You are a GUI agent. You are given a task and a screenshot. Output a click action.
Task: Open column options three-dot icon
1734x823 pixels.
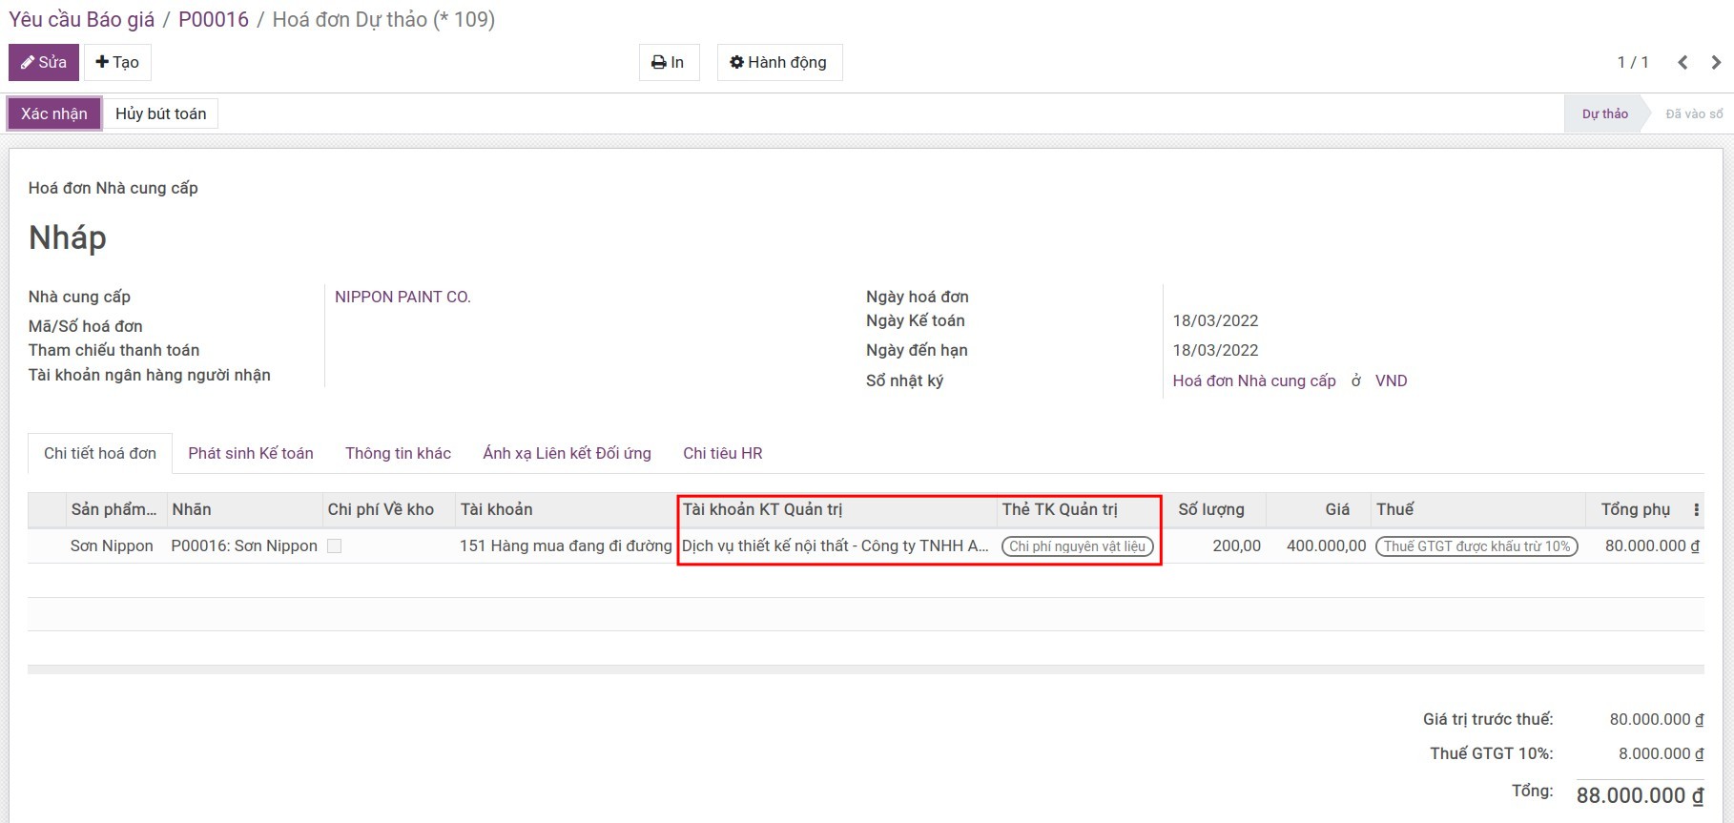click(x=1696, y=510)
